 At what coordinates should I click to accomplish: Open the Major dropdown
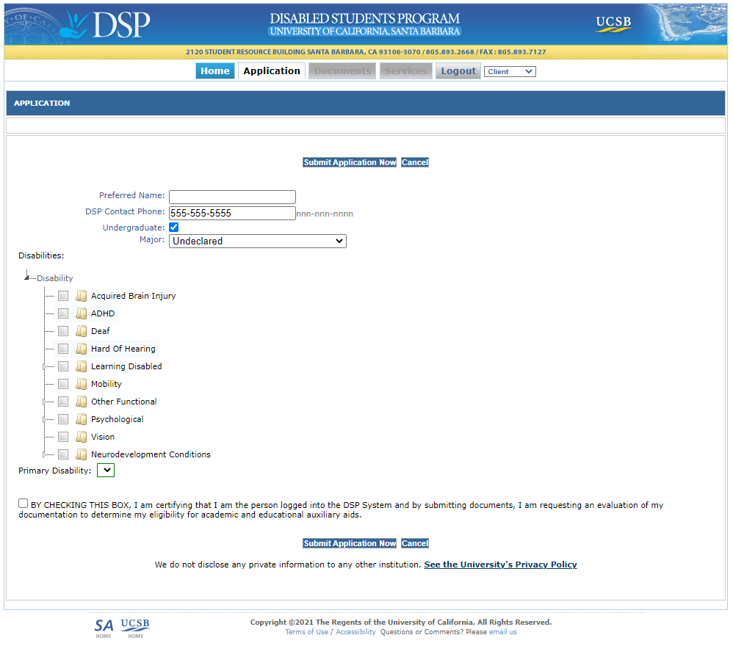point(257,242)
